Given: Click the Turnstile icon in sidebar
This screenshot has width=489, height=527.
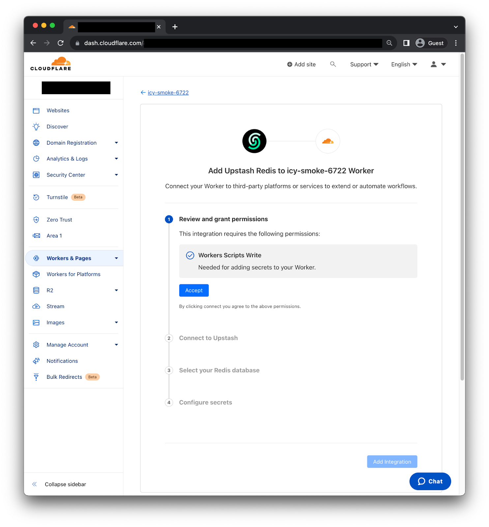Looking at the screenshot, I should (36, 197).
